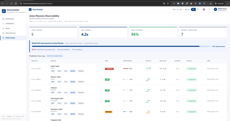
Task: Open Alerts page
Action: [13, 28]
